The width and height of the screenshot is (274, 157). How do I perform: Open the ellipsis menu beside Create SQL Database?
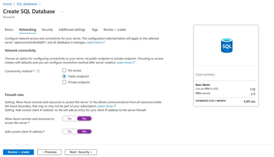[x=62, y=11]
